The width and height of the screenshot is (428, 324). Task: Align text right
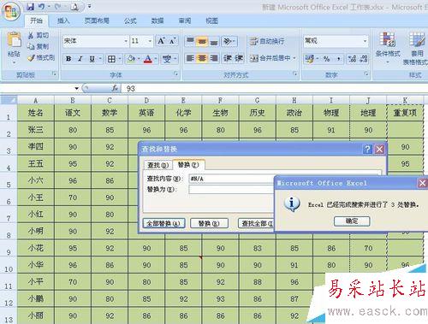click(214, 58)
